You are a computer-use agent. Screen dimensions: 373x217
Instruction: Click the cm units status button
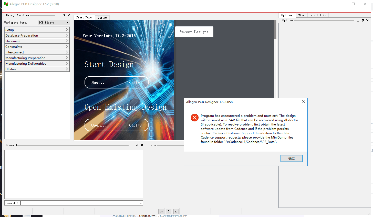[x=161, y=211]
